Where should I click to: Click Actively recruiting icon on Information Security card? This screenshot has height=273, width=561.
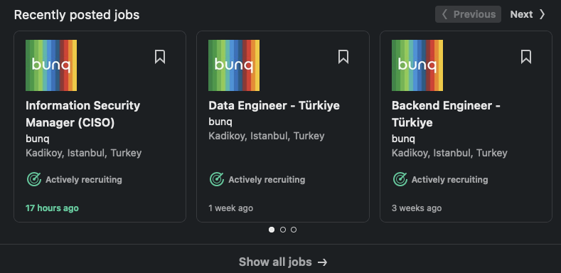[34, 179]
